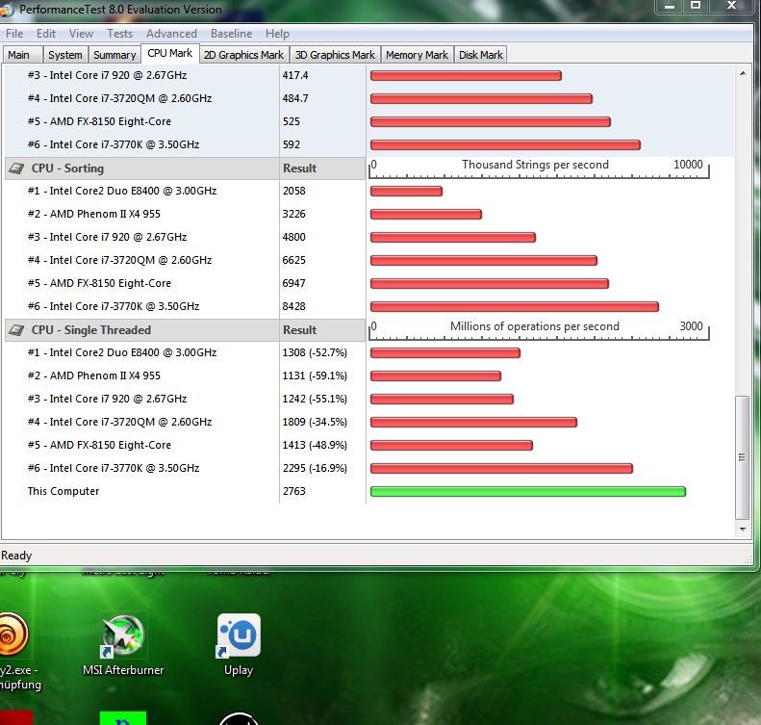The image size is (761, 725).
Task: Select the CPU - Single Threaded header row
Action: [185, 330]
